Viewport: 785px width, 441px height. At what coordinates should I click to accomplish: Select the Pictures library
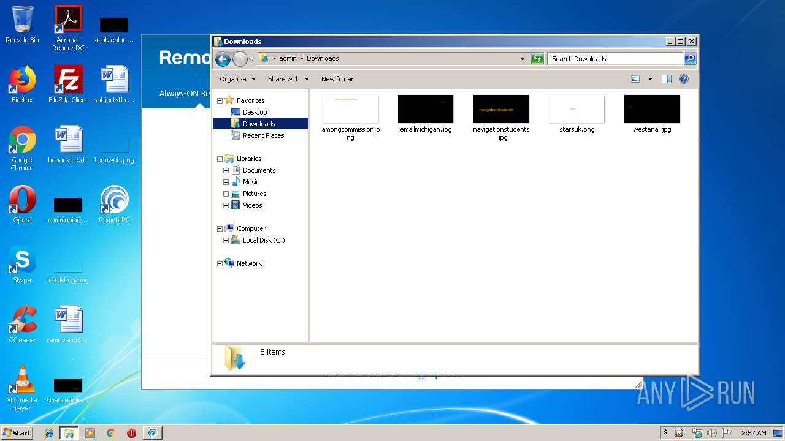tap(255, 194)
